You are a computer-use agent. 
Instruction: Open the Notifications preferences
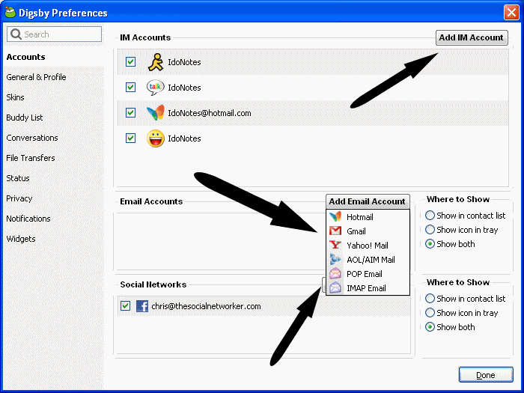coord(28,219)
